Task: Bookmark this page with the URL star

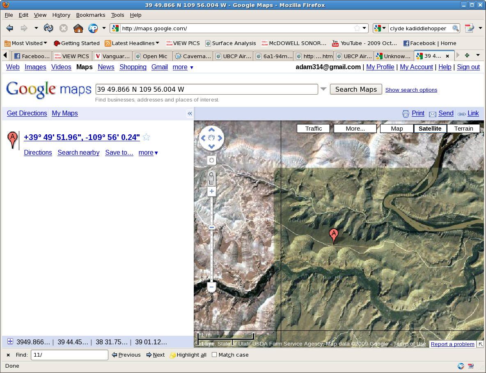Action: [357, 28]
